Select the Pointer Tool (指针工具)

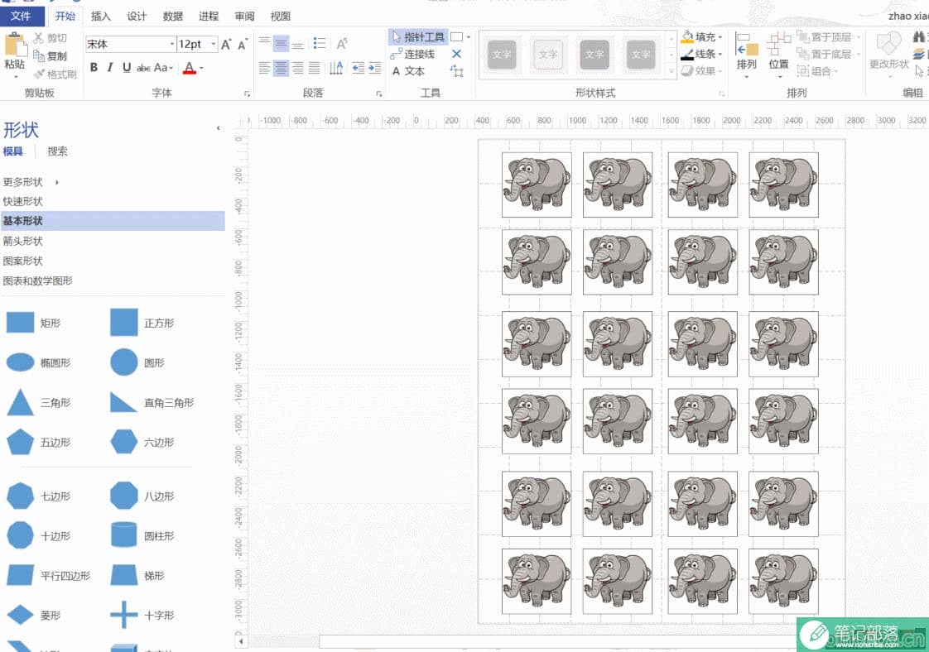click(x=418, y=36)
